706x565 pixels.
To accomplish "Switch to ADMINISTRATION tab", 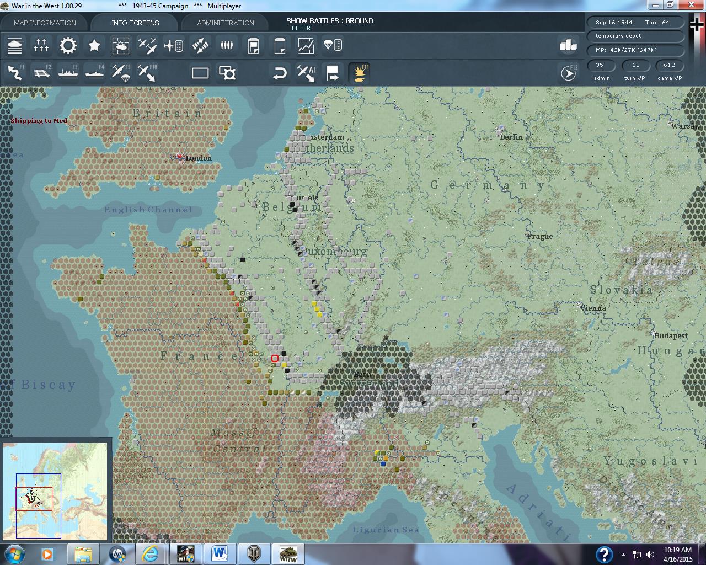I will pos(226,23).
